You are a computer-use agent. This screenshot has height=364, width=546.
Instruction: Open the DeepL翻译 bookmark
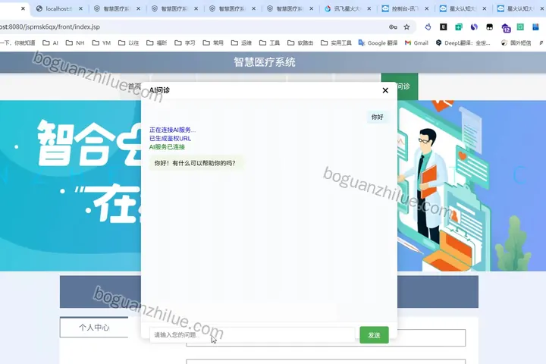[x=463, y=42]
